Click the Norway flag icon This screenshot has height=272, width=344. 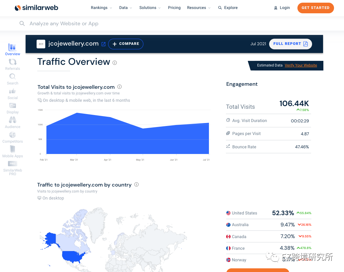click(x=228, y=260)
